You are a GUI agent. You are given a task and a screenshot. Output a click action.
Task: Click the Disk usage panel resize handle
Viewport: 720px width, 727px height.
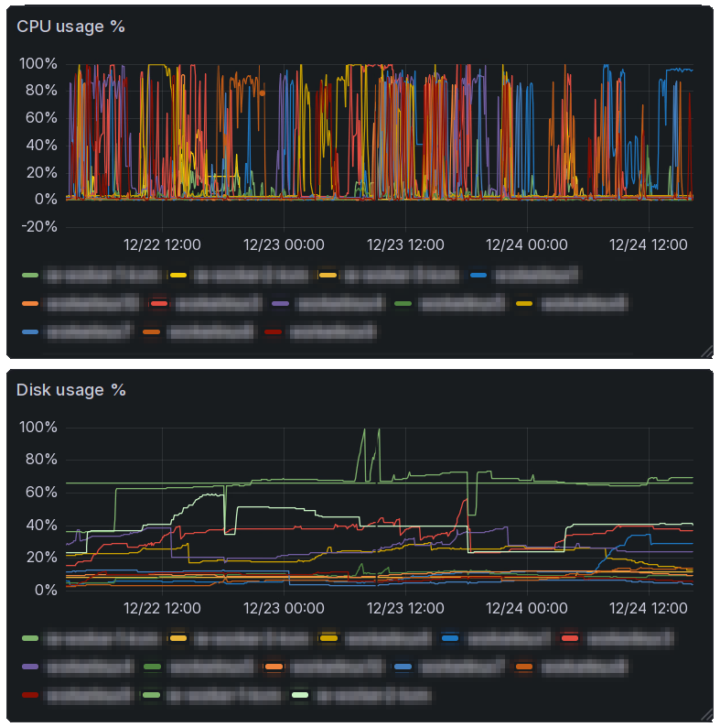[x=705, y=714]
